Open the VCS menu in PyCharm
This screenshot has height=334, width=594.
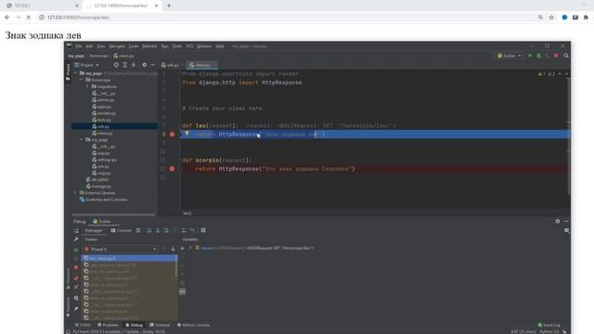tap(189, 46)
